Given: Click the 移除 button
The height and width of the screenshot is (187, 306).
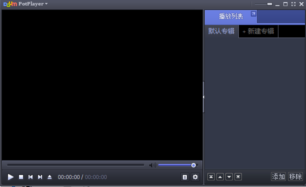Looking at the screenshot, I should click(295, 176).
